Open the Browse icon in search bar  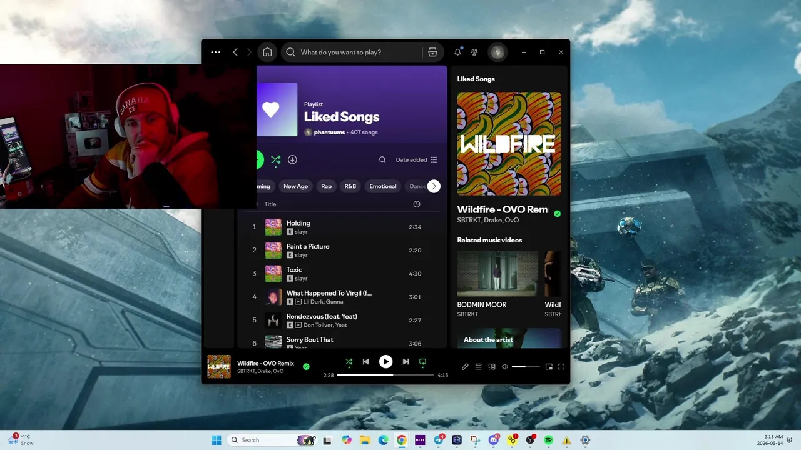(432, 52)
